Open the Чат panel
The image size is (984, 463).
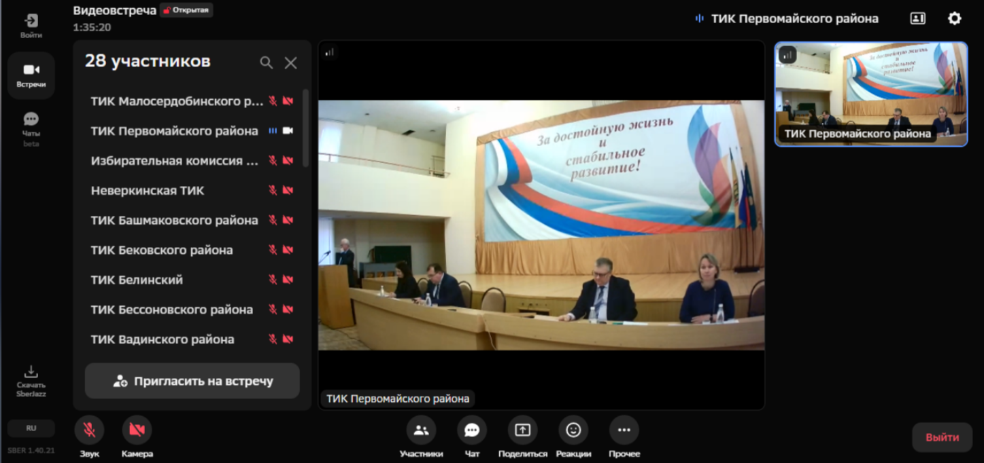coord(472,430)
